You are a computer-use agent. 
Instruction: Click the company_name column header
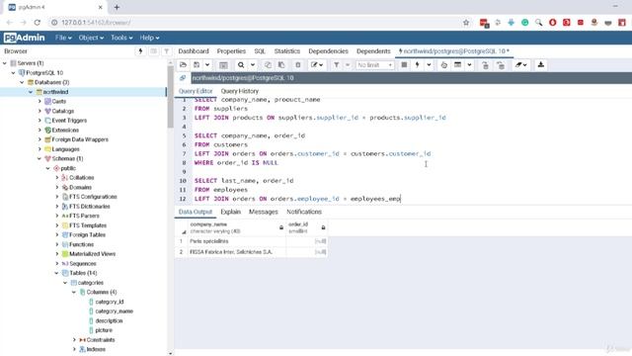click(x=237, y=227)
